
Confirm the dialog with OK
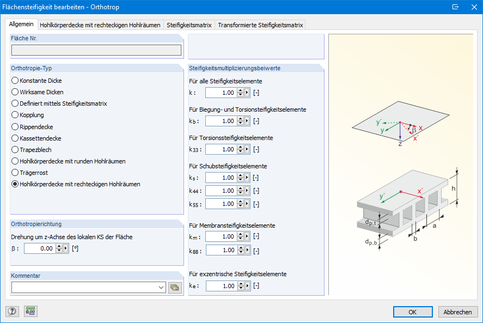click(x=413, y=312)
